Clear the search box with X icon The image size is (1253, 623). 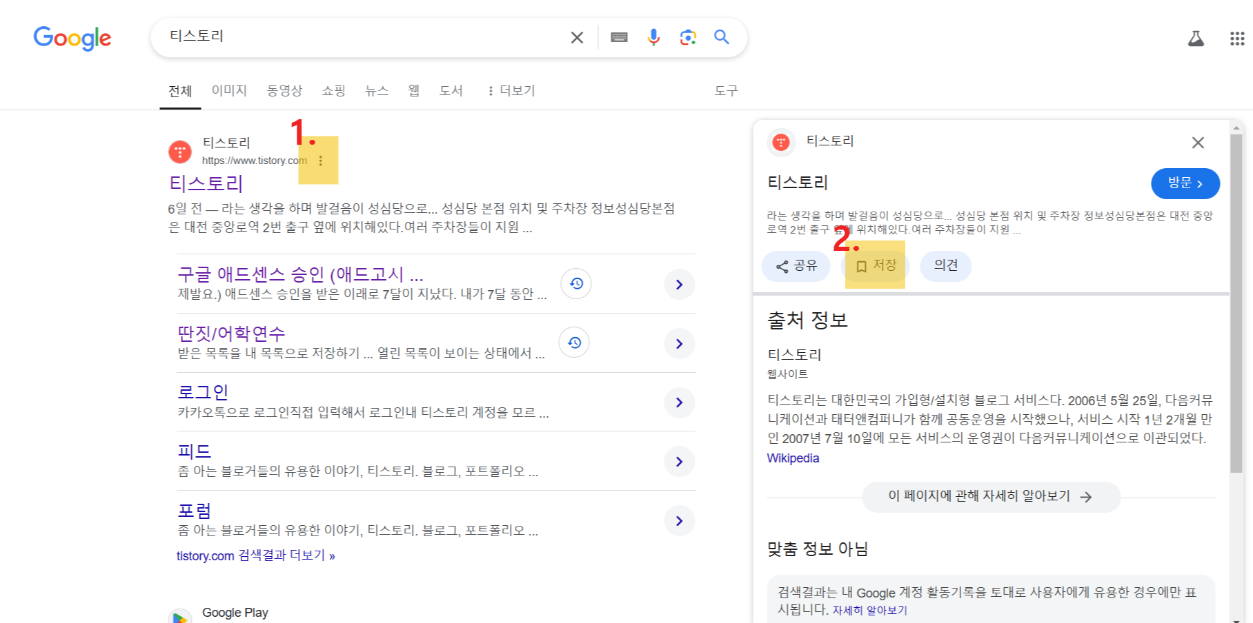click(x=577, y=37)
